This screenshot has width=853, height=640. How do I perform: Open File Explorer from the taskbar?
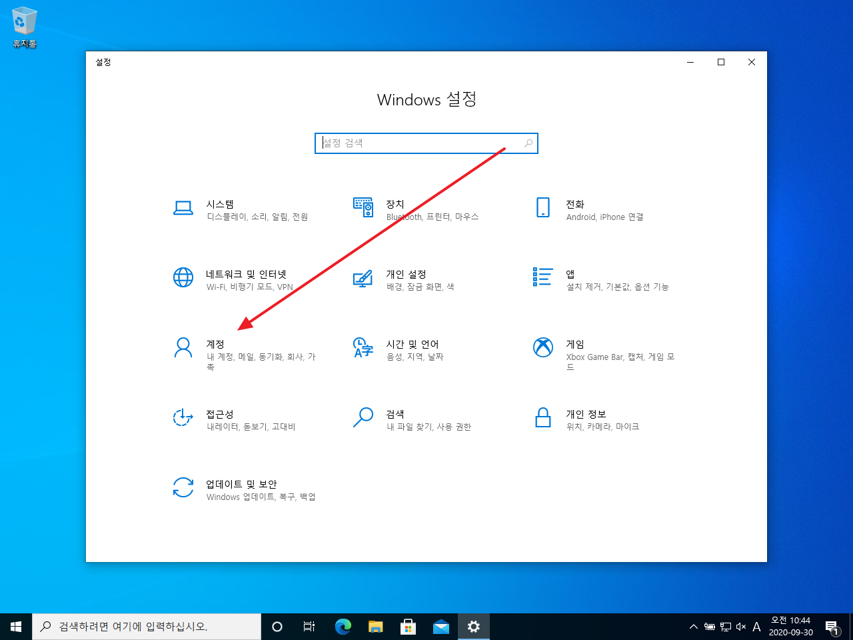point(375,627)
